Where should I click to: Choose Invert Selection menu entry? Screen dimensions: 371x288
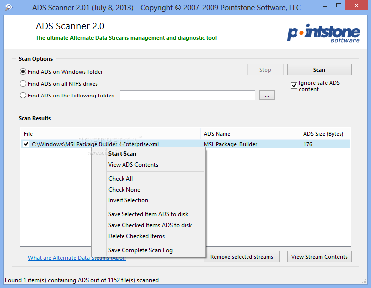(148, 200)
